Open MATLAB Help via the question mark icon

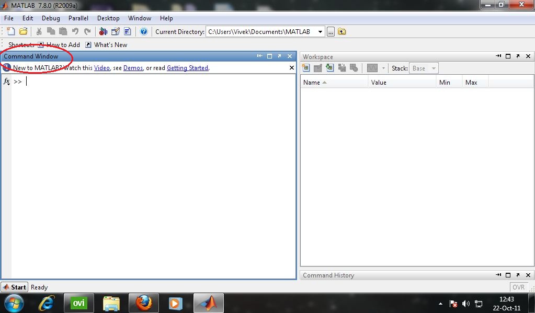142,31
